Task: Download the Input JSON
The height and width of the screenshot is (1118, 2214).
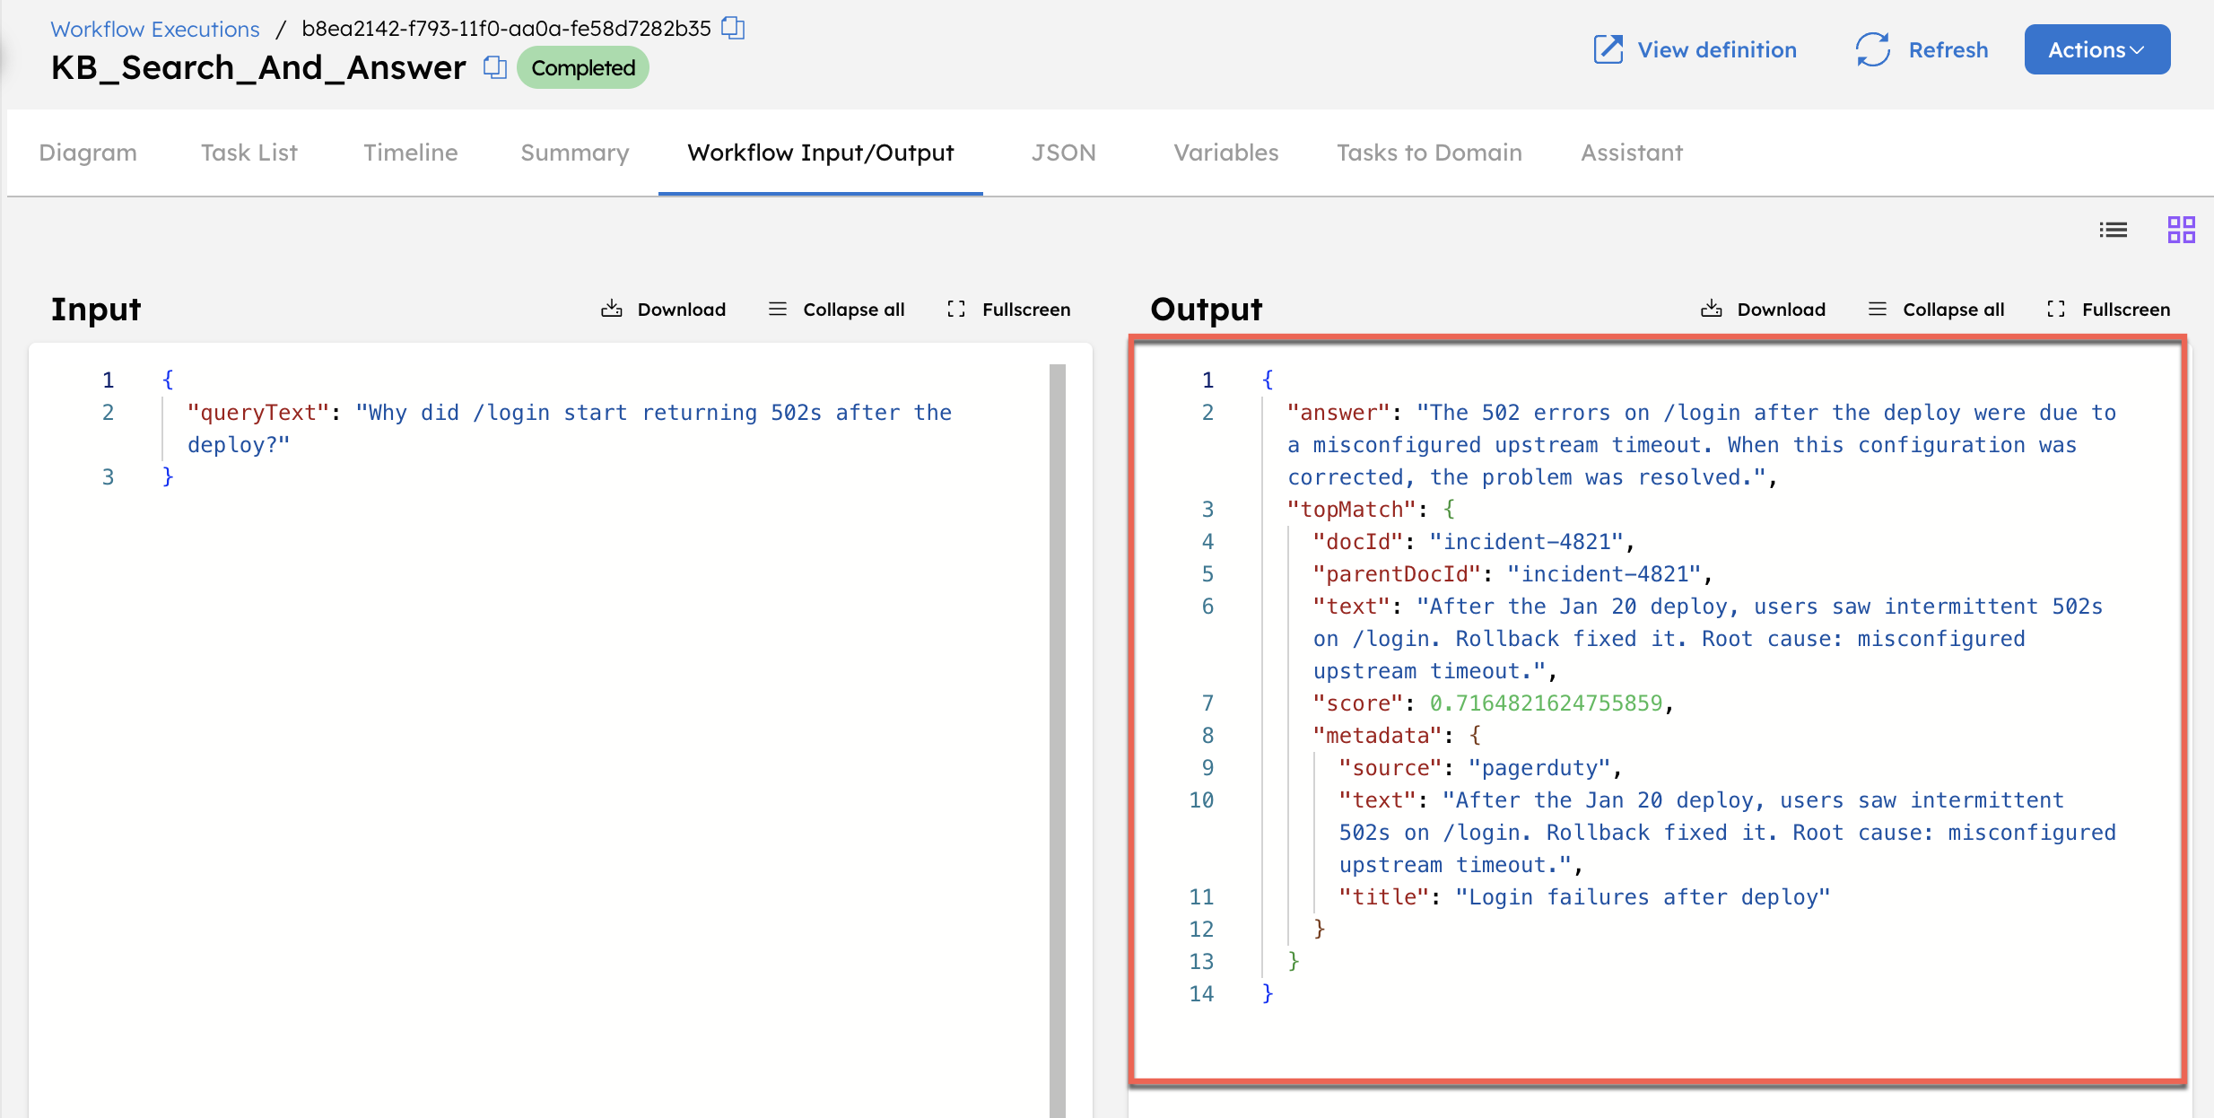Action: pos(663,309)
